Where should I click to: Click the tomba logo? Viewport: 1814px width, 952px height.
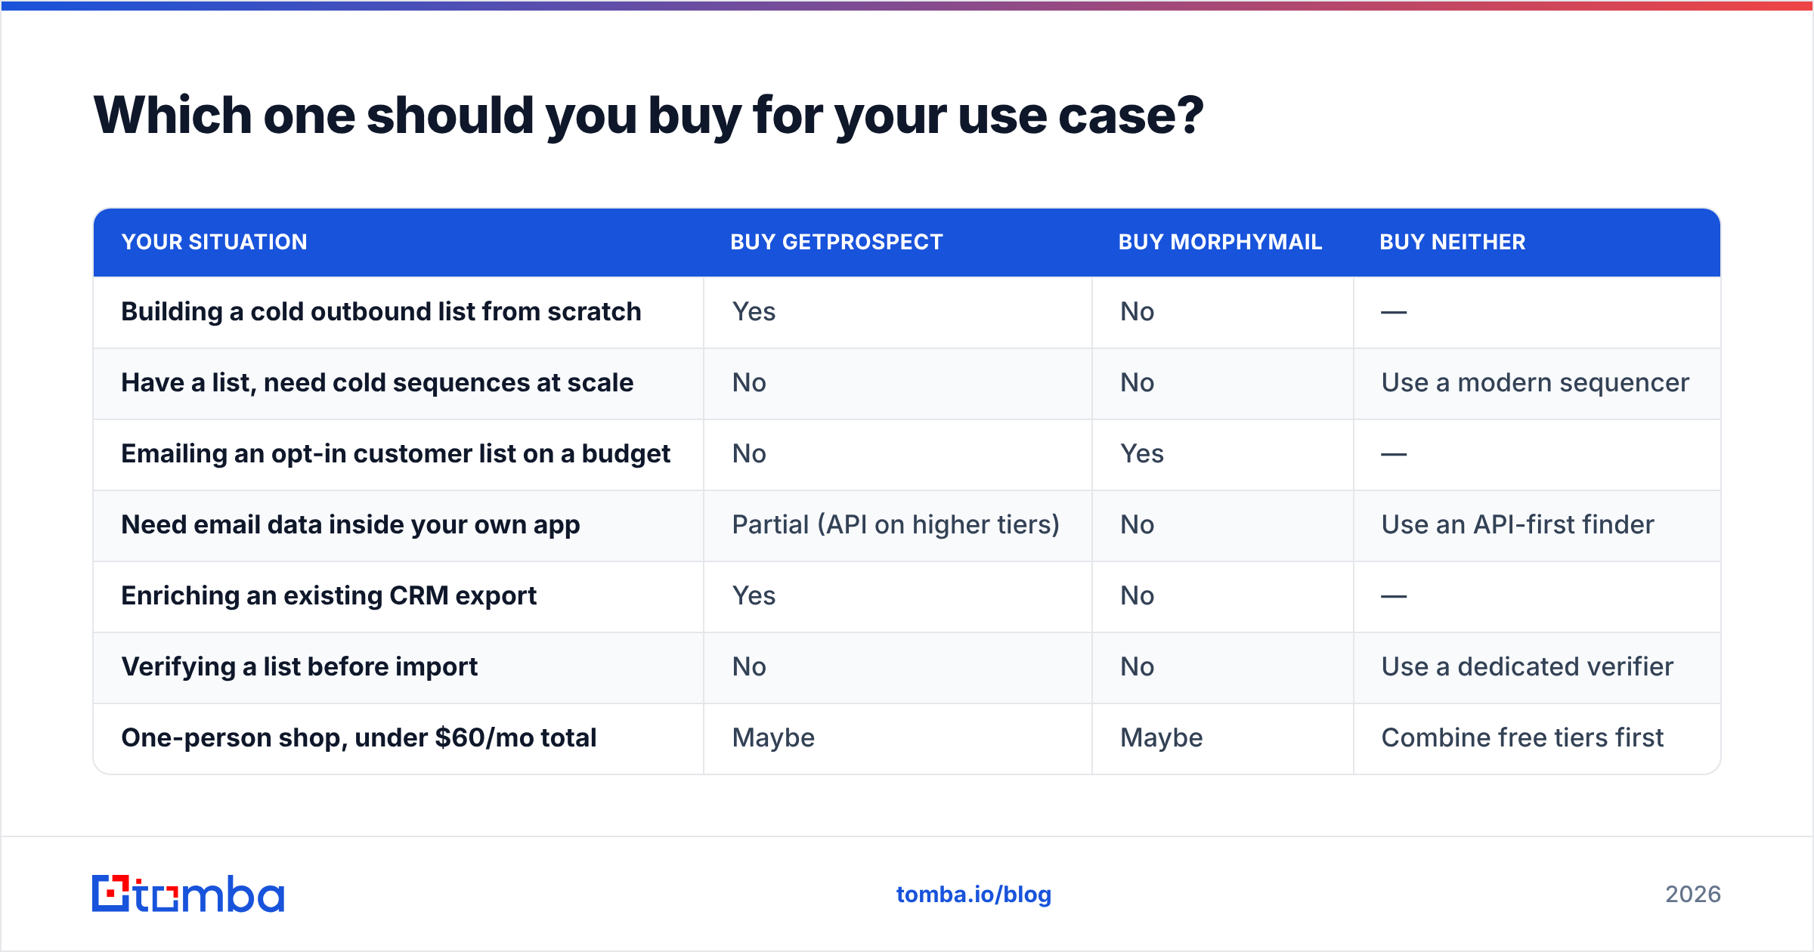point(188,894)
